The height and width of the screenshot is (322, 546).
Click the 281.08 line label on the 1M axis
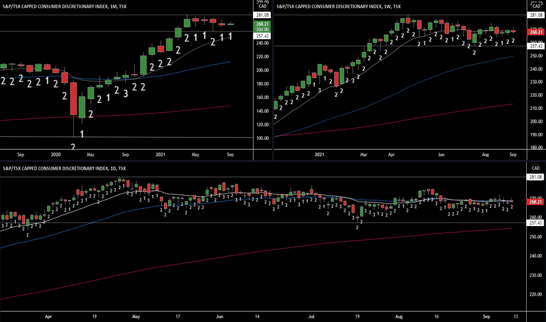pyautogui.click(x=262, y=15)
